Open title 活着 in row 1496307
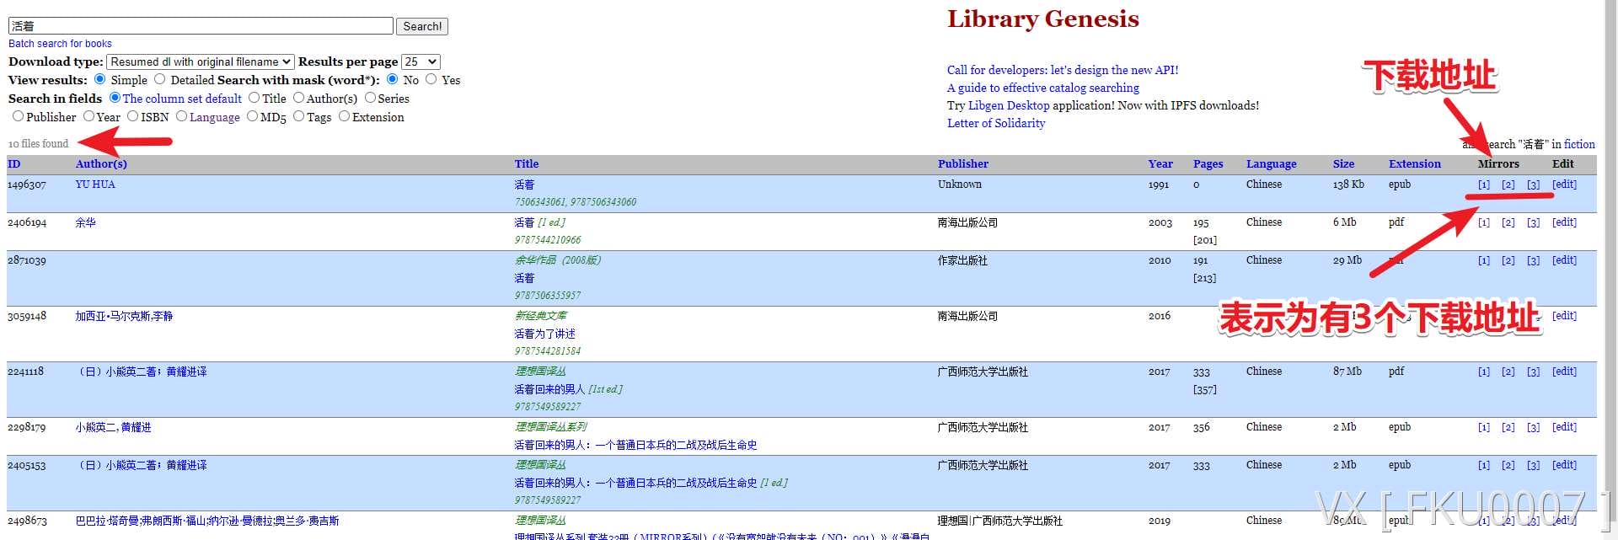Image resolution: width=1618 pixels, height=540 pixels. (524, 184)
